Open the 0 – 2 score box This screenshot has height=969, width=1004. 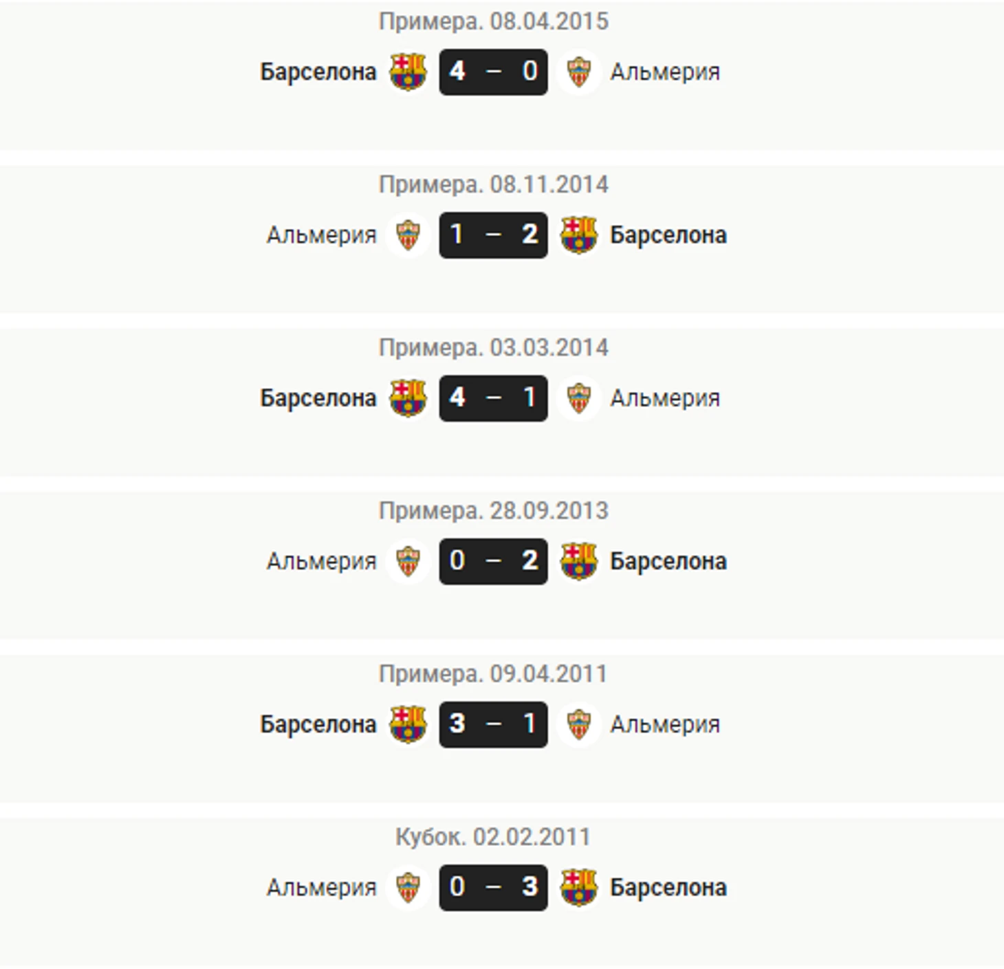(493, 561)
